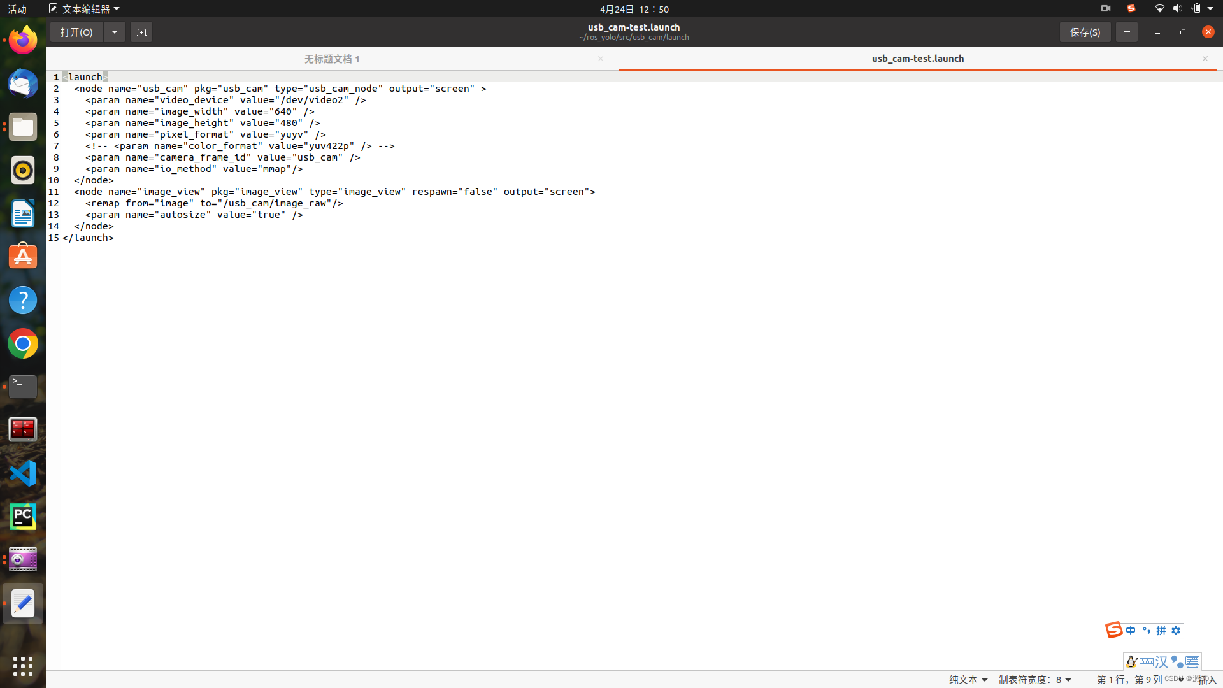Click the 保存(S) save button
Viewport: 1223px width, 688px height.
point(1085,32)
